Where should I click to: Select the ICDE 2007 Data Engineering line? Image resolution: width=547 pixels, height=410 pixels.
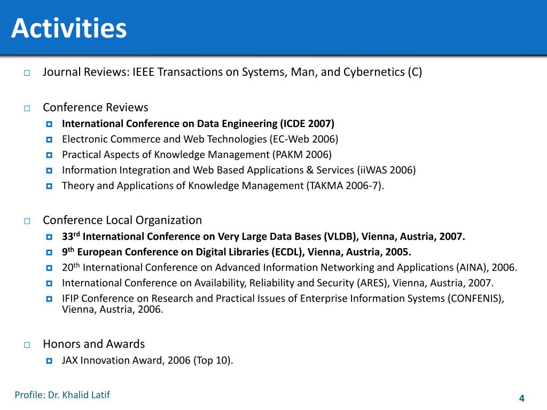click(x=198, y=124)
